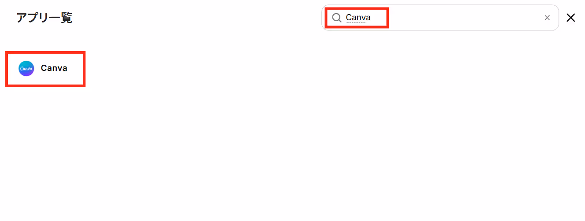Click the gray x inside search field

coord(547,18)
